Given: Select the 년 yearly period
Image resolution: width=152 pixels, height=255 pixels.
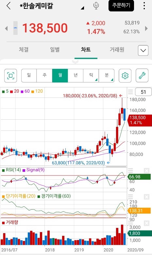Looking at the screenshot, I should point(76,76).
